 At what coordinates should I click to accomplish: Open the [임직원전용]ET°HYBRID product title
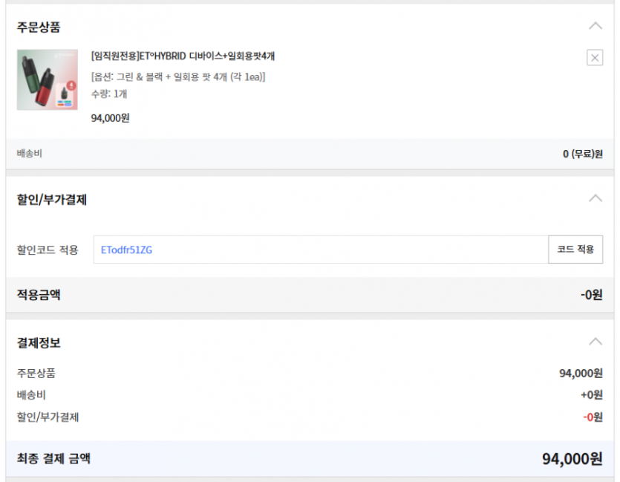(183, 56)
